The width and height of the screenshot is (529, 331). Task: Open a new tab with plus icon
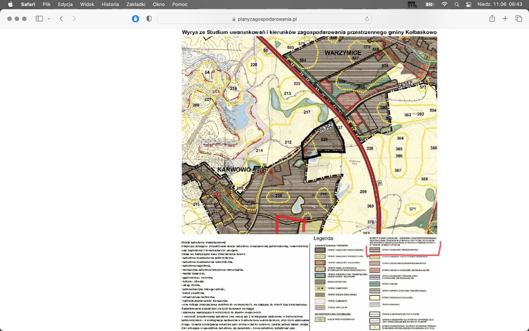[x=505, y=19]
